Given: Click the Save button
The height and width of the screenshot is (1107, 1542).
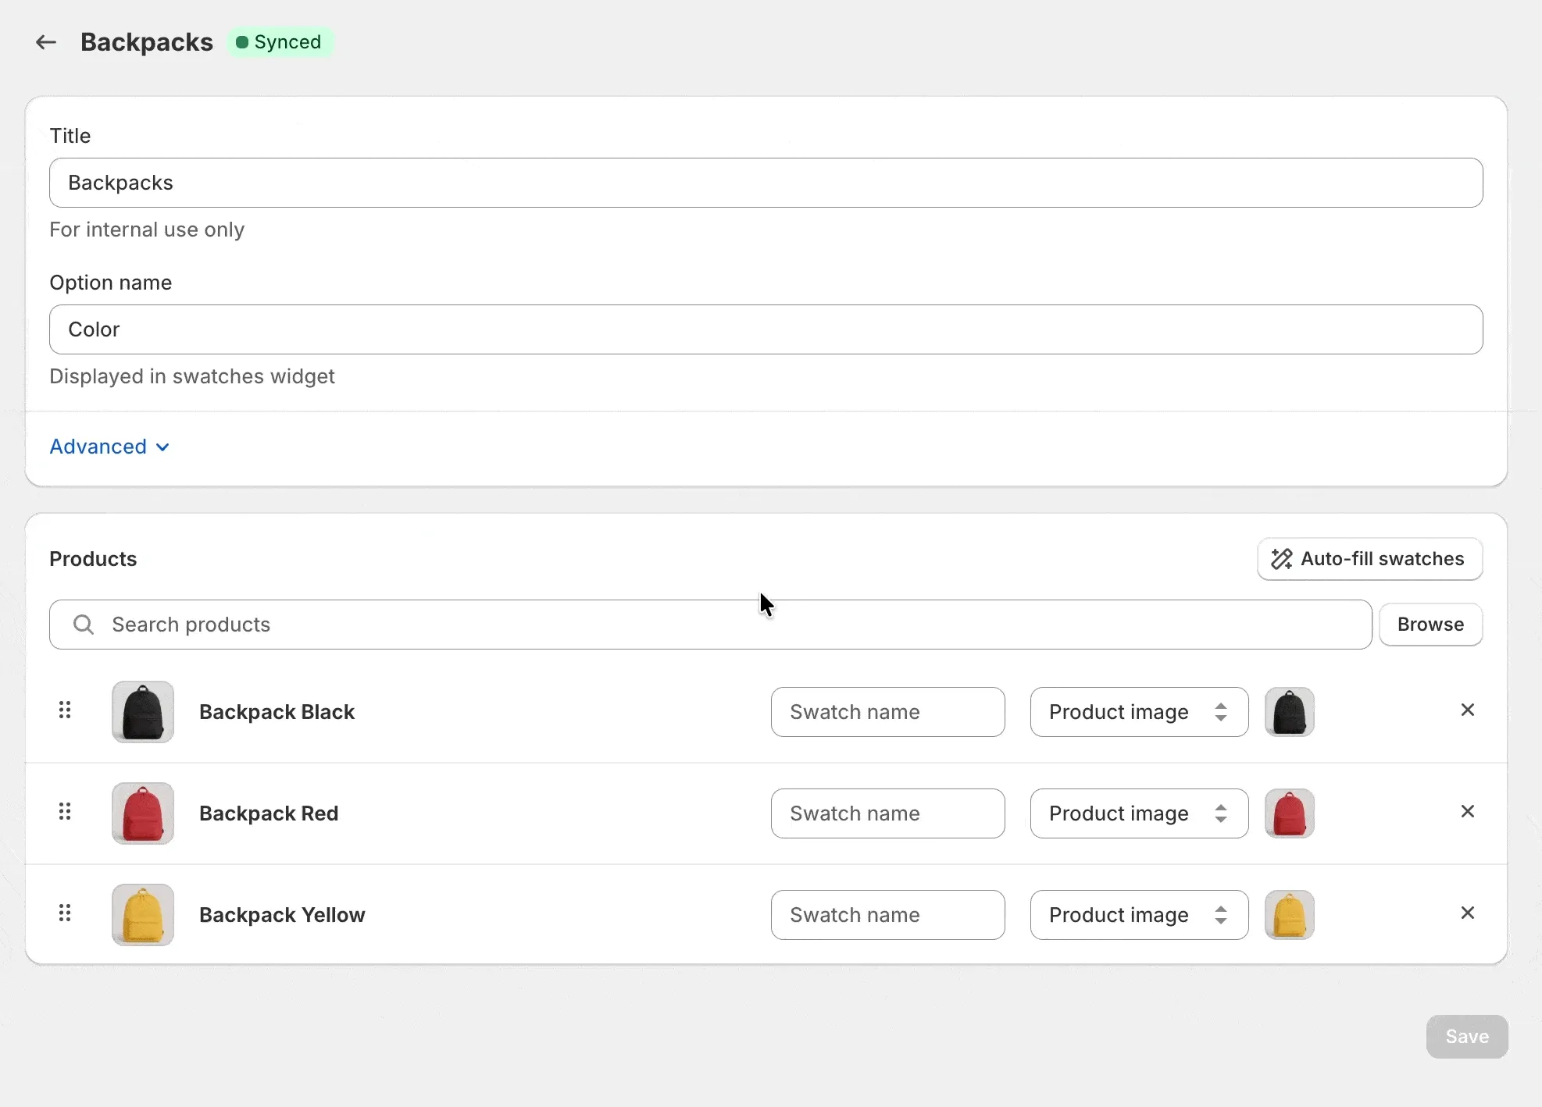Looking at the screenshot, I should [1465, 1037].
